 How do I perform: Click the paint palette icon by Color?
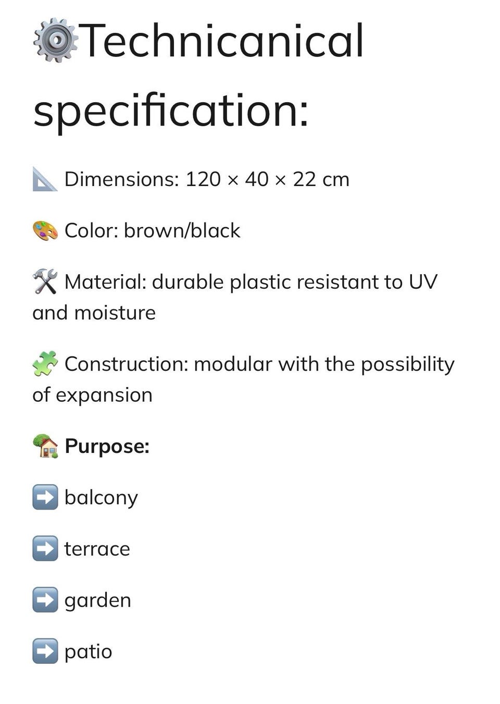45,230
